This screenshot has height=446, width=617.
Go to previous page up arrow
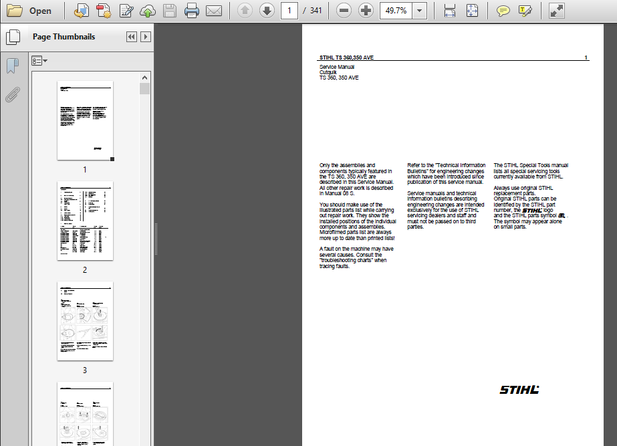[245, 11]
